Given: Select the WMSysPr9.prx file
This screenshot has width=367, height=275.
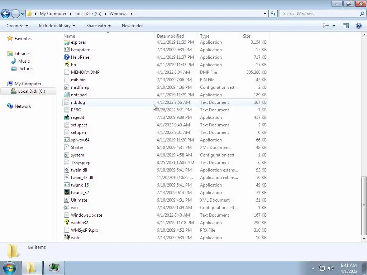Looking at the screenshot, I should click(165, 230).
